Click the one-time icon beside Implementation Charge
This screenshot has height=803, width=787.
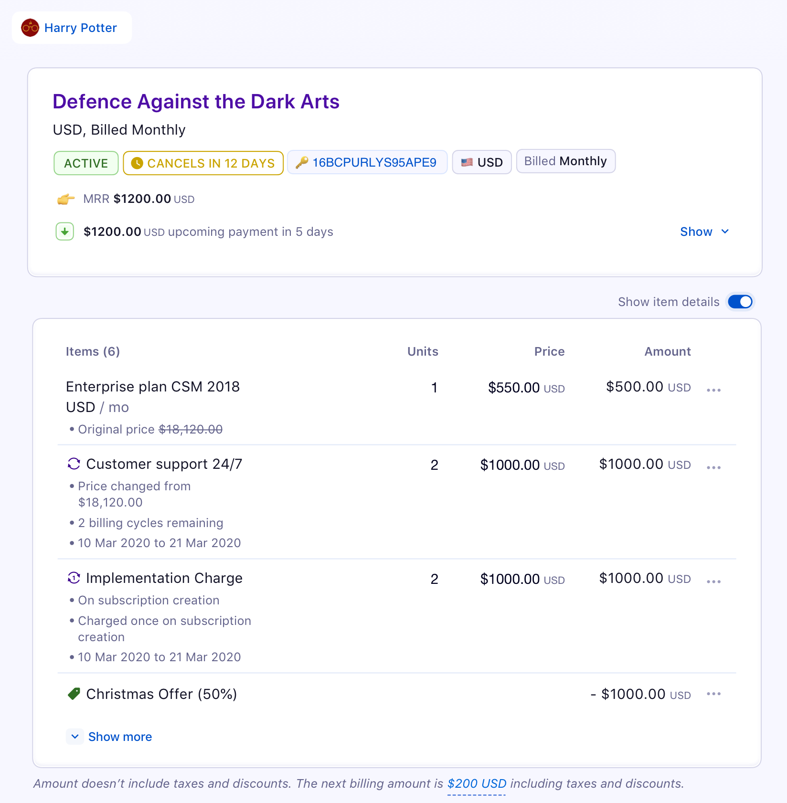pyautogui.click(x=74, y=578)
